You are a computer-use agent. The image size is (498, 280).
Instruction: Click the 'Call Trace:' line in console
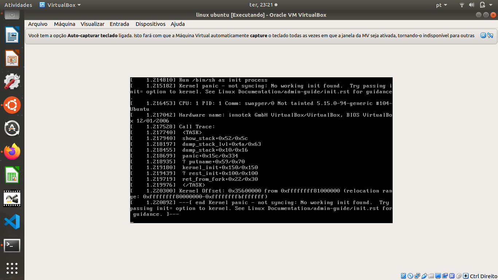pos(197,127)
